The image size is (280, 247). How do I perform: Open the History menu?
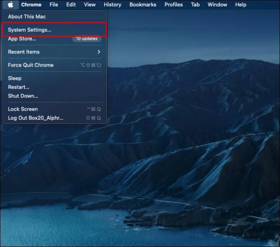(x=112, y=4)
